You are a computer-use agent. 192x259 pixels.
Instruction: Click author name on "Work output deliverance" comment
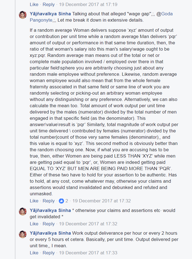click(x=50, y=233)
